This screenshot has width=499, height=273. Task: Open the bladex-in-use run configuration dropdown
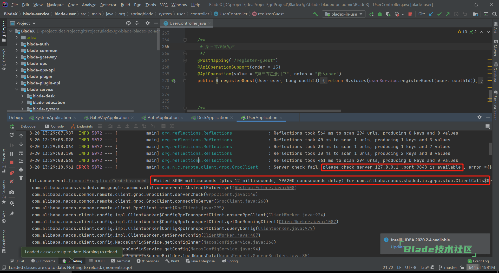point(344,14)
